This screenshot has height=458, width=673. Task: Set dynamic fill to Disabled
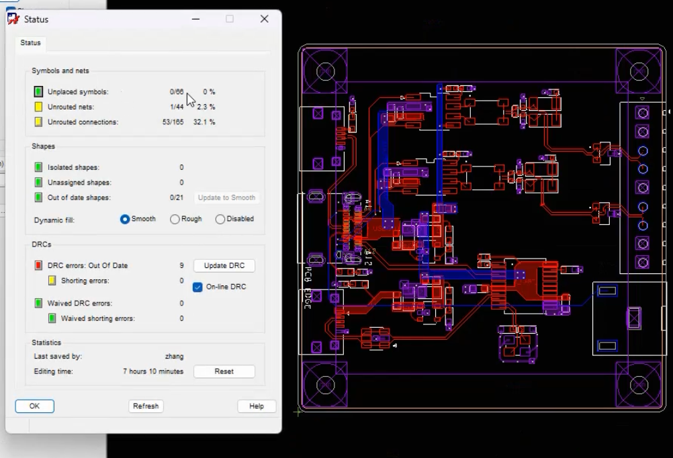coord(220,219)
